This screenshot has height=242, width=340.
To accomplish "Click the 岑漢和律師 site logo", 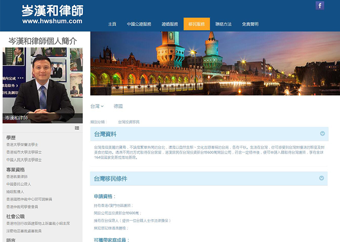I will pyautogui.click(x=52, y=10).
